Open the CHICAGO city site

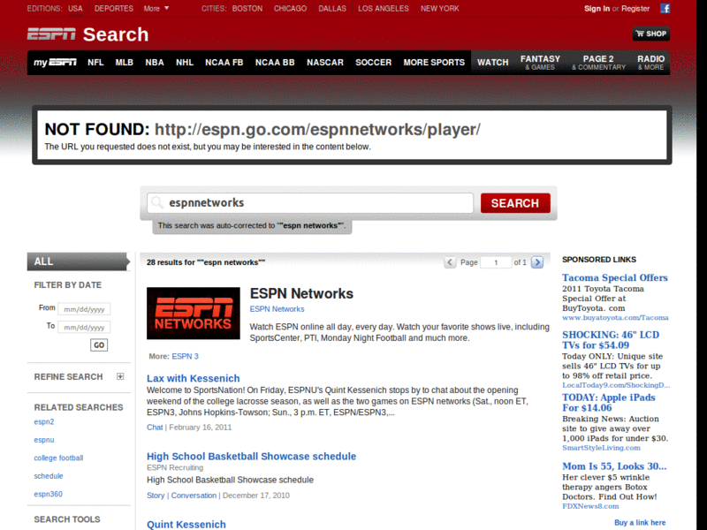pyautogui.click(x=290, y=9)
